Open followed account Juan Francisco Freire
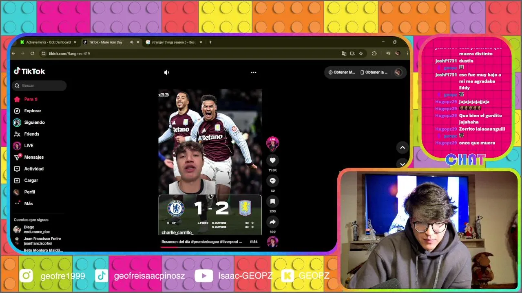Image resolution: width=522 pixels, height=293 pixels. [x=38, y=241]
